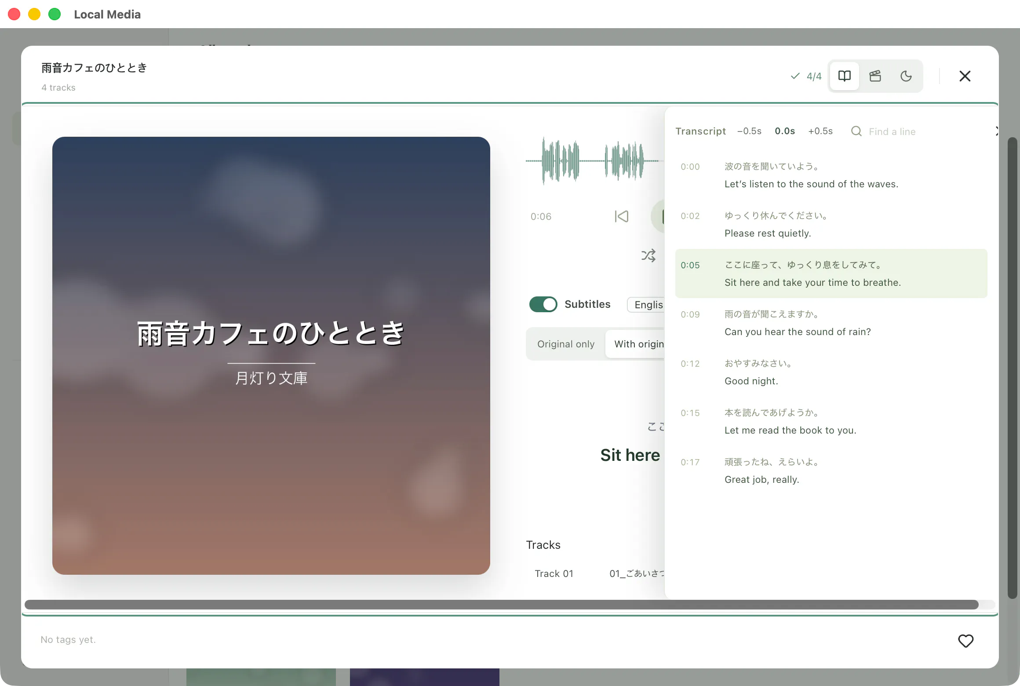Click the audio waveform to seek
Screen dimensions: 1020x686
[595, 161]
